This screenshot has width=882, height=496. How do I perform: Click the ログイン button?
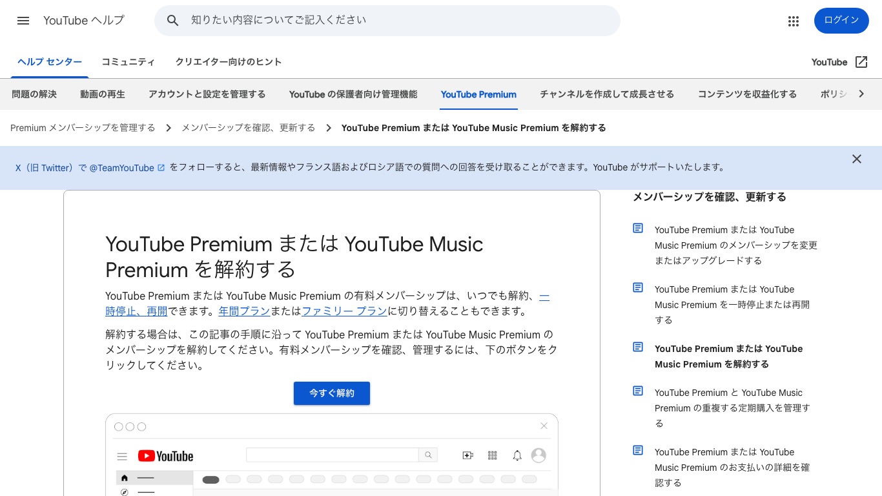(841, 21)
